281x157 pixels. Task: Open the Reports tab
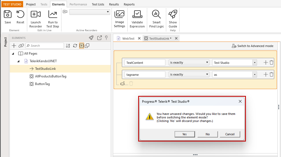[129, 4]
